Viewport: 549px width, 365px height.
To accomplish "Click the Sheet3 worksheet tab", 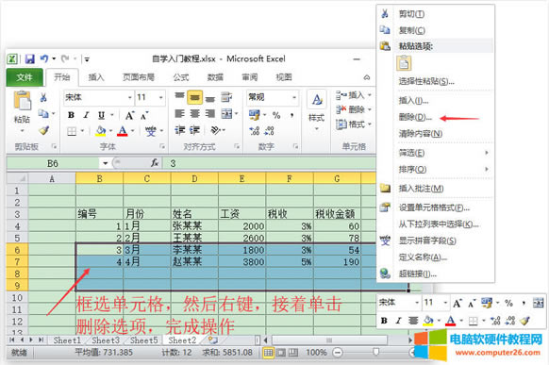I will tap(106, 340).
